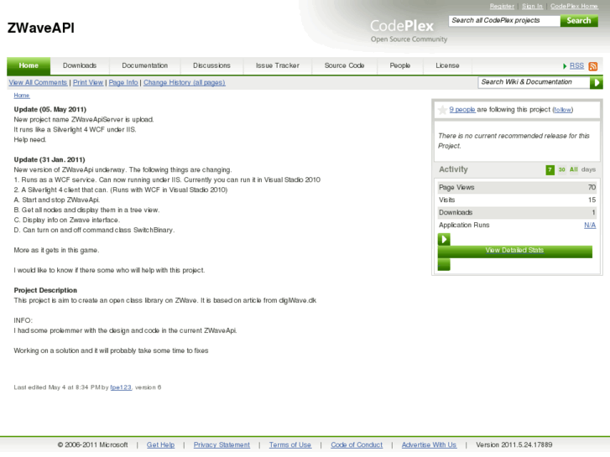Select the All days activity filter
Image resolution: width=610 pixels, height=457 pixels.
(x=573, y=170)
